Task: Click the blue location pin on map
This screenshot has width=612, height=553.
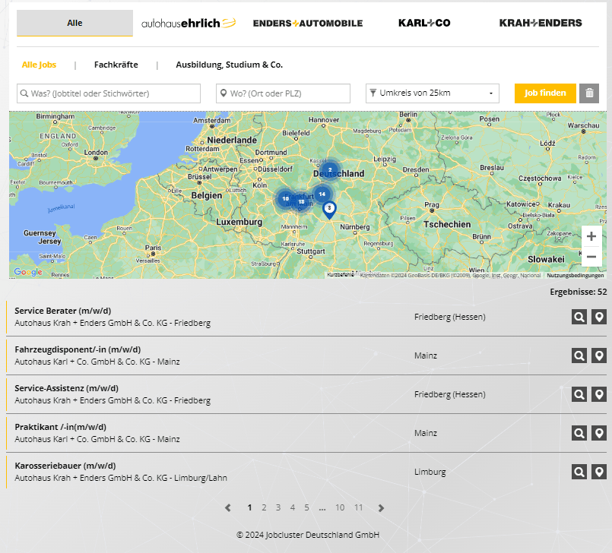Action: pyautogui.click(x=329, y=209)
